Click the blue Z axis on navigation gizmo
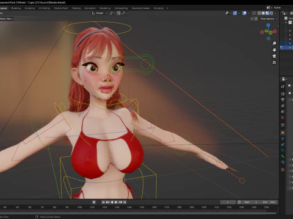The width and height of the screenshot is (293, 219). 269,25
